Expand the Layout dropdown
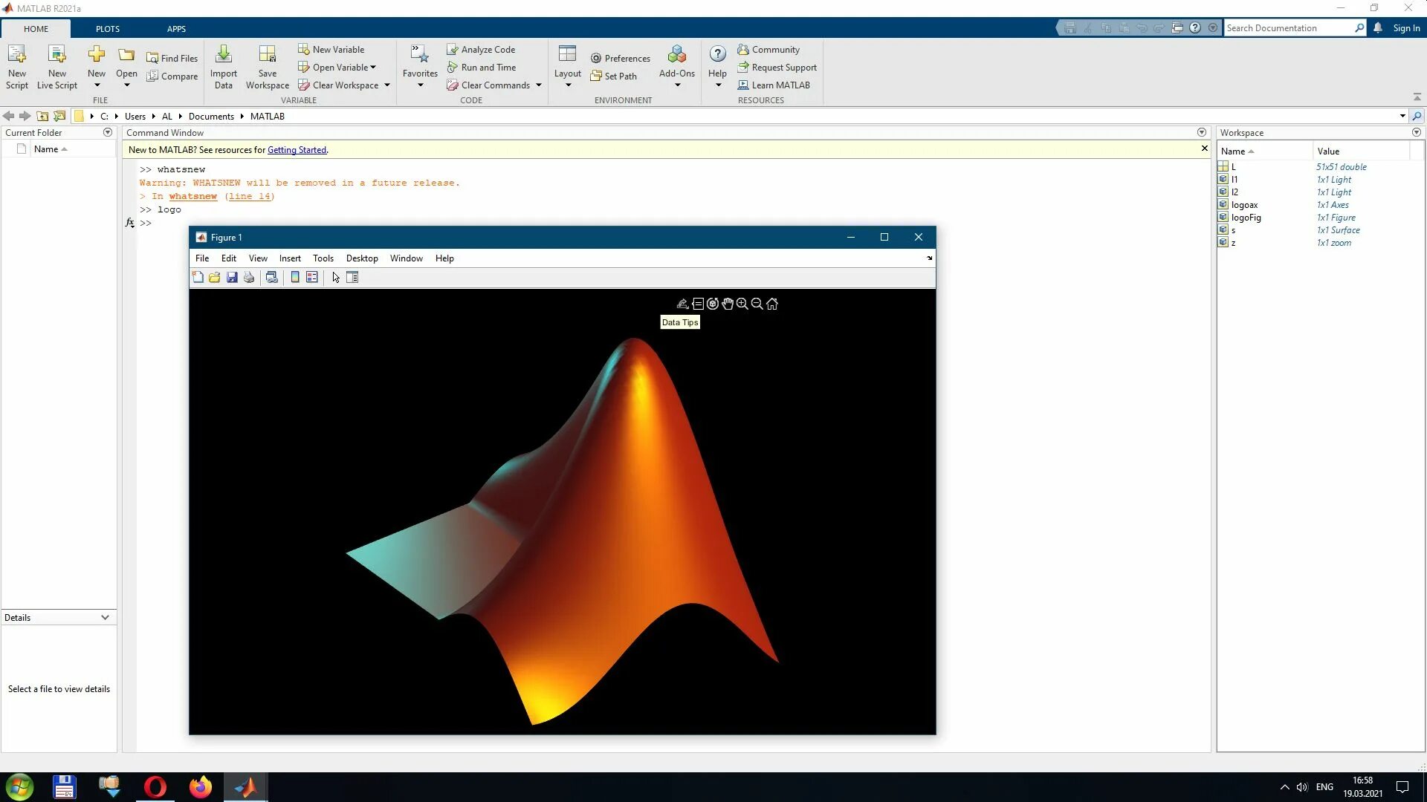 click(568, 85)
